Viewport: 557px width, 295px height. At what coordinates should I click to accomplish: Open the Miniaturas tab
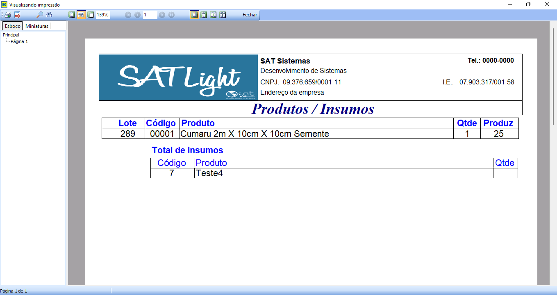click(37, 26)
